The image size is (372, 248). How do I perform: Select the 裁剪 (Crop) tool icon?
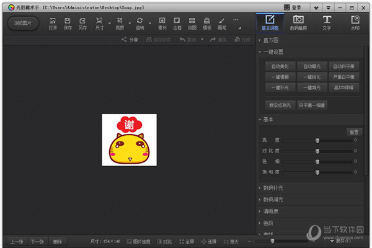click(x=120, y=23)
